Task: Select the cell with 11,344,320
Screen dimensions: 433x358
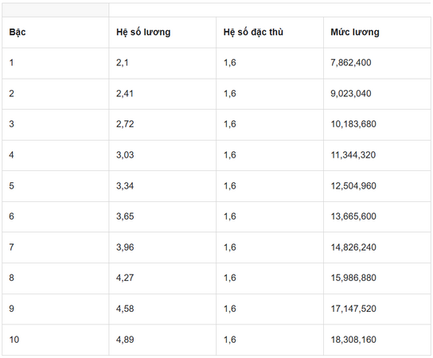Action: [377, 155]
